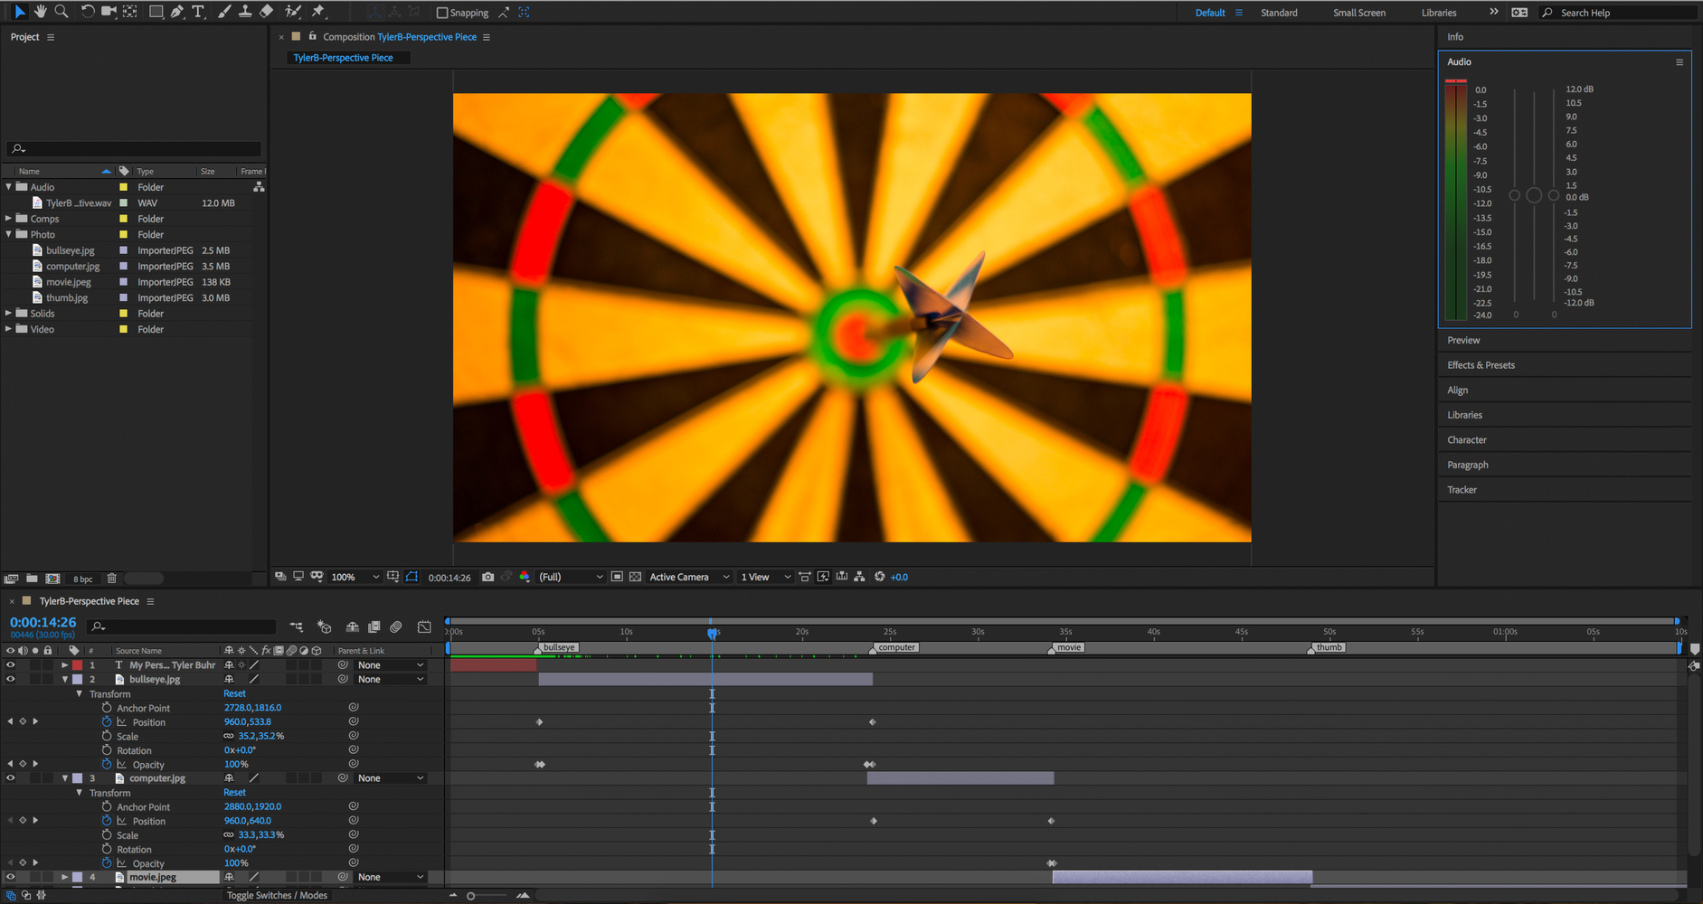The image size is (1703, 904).
Task: Open the magnification 100% dropdown
Action: pyautogui.click(x=355, y=577)
